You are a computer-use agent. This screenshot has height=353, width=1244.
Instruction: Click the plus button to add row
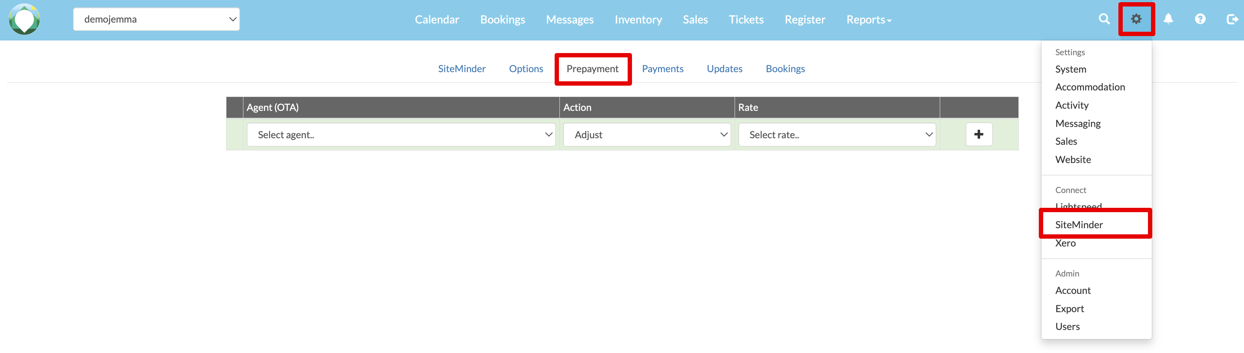979,134
